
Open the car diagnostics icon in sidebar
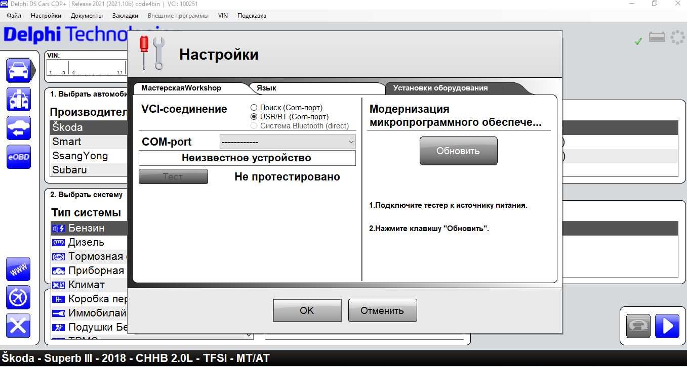point(19,70)
